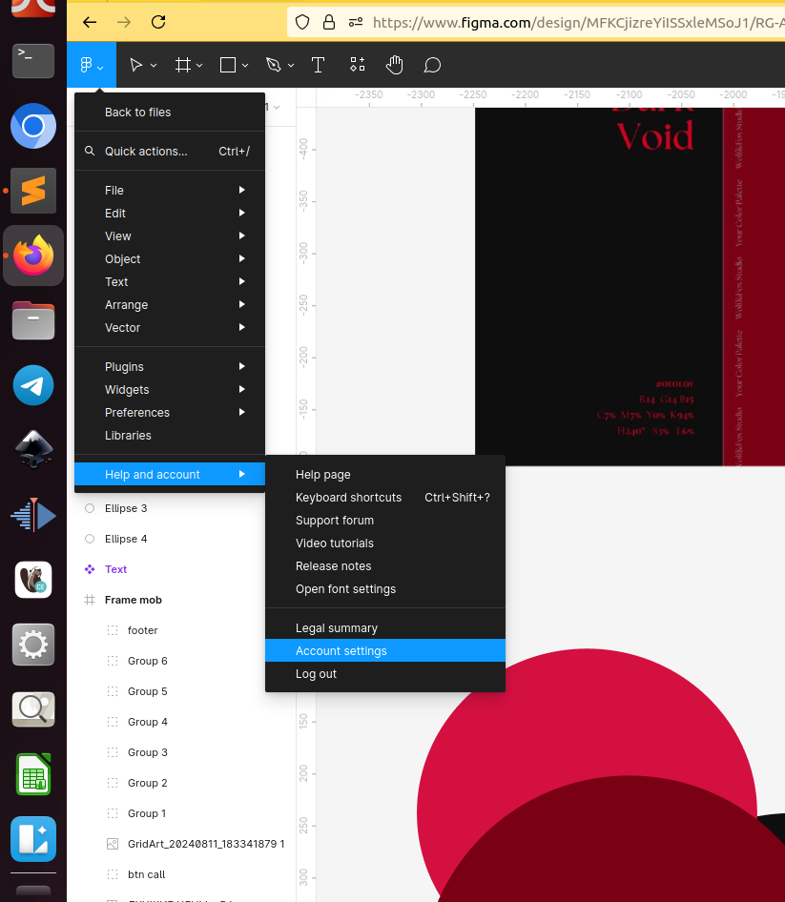Select the Move tool arrow
This screenshot has height=902, width=785.
click(x=135, y=65)
